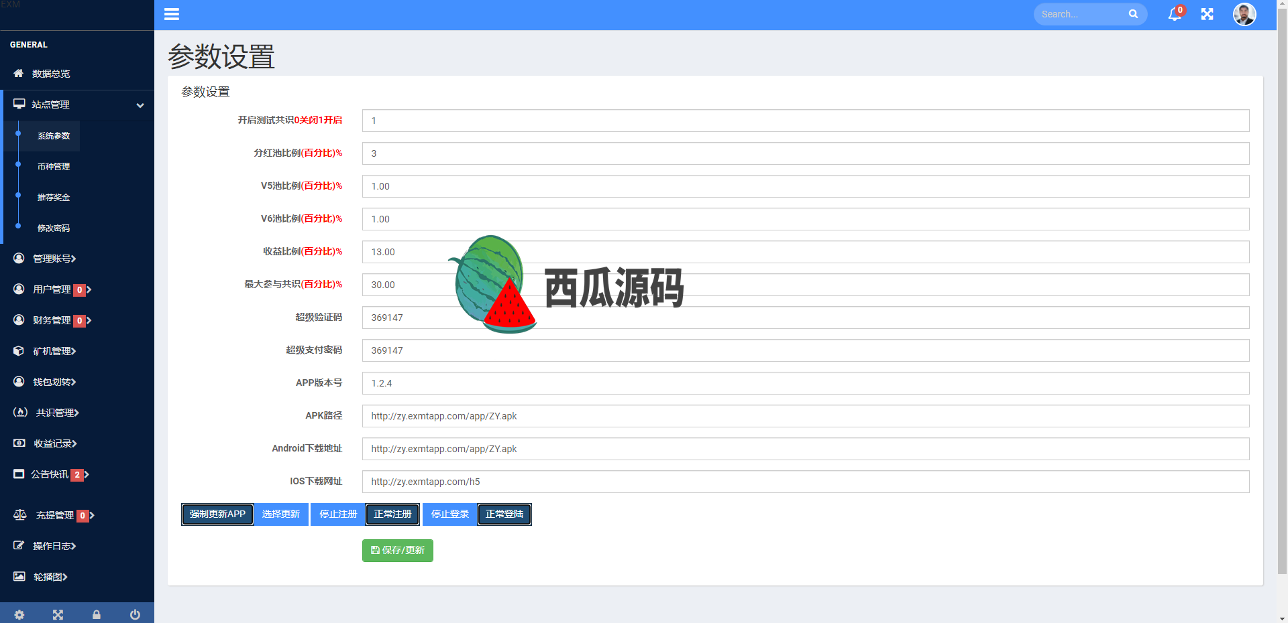This screenshot has width=1288, height=623.
Task: Click the V6池比例 input field
Action: coord(806,219)
